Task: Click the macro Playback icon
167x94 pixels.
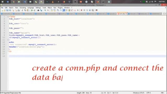Action: point(87,10)
